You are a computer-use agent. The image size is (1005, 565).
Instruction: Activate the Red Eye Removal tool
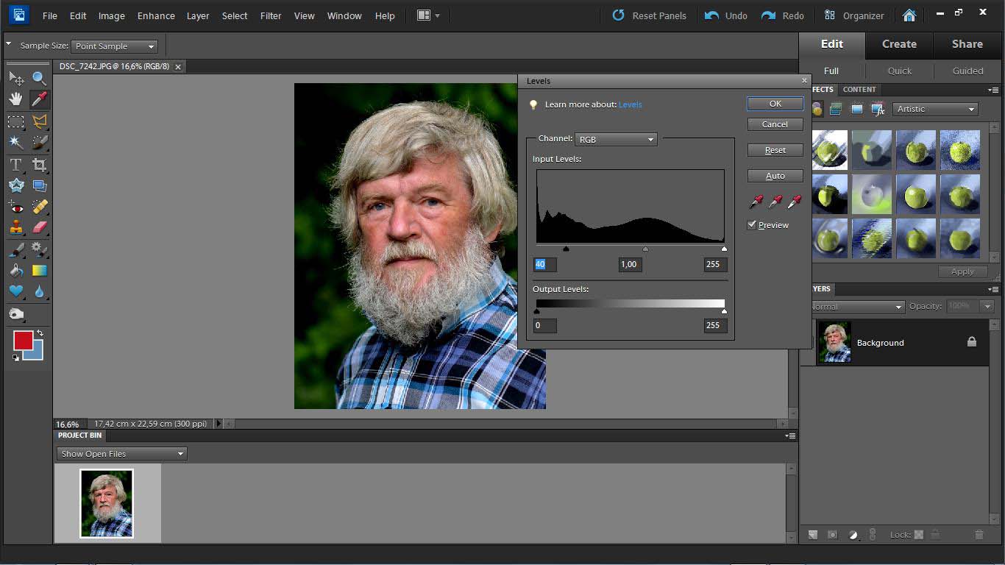click(x=15, y=208)
